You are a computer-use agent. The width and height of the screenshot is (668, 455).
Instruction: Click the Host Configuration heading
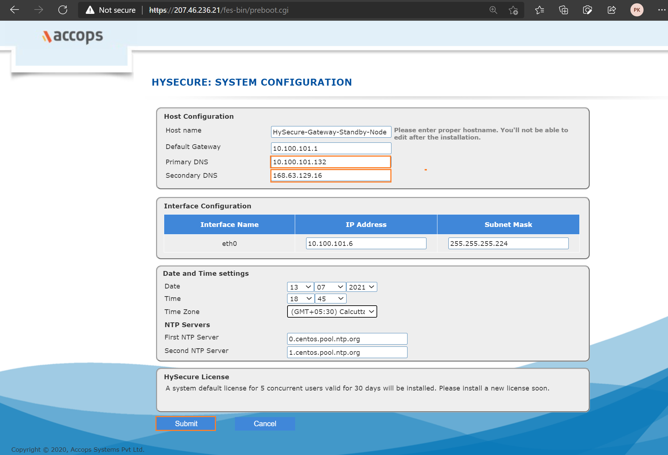[199, 117]
